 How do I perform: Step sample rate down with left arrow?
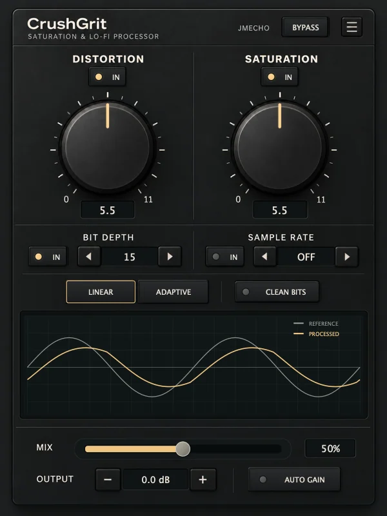coord(264,257)
